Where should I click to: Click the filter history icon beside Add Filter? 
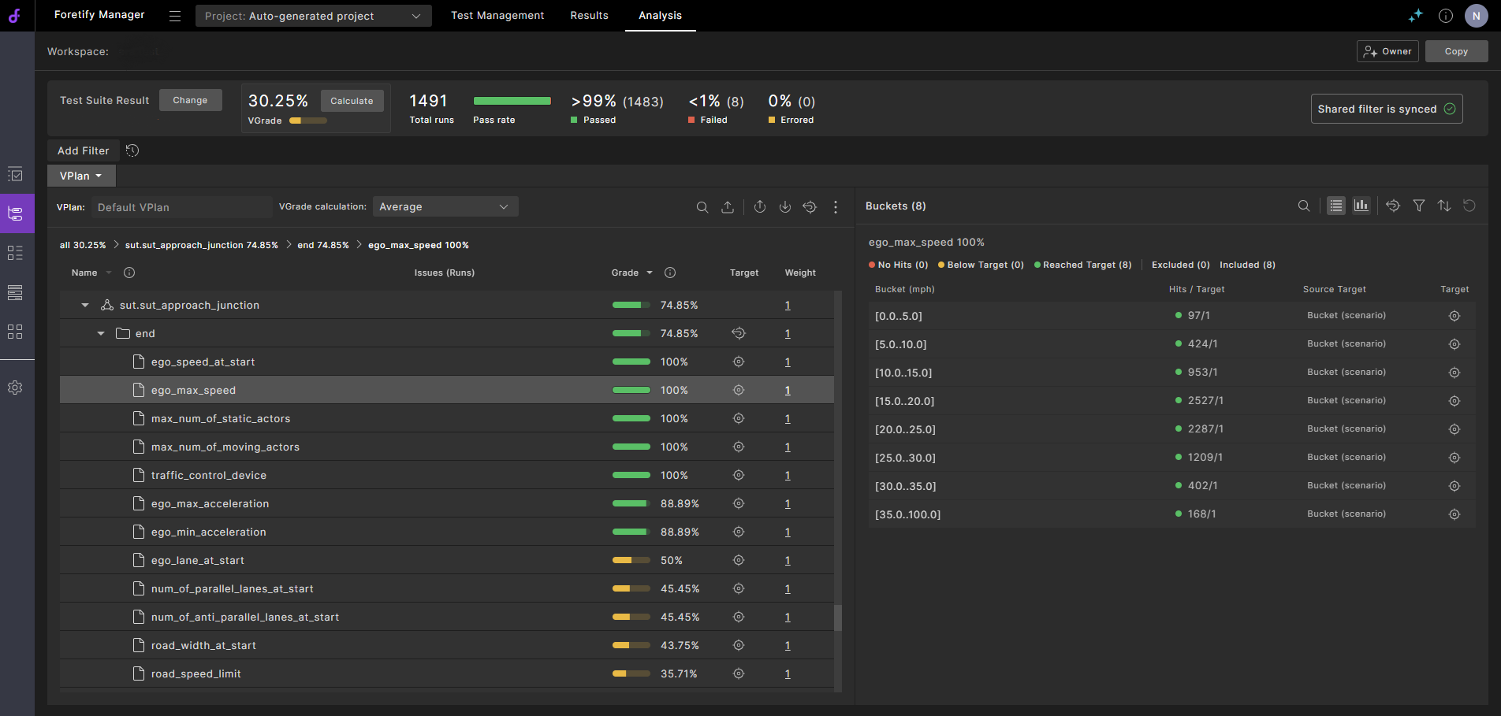coord(132,150)
